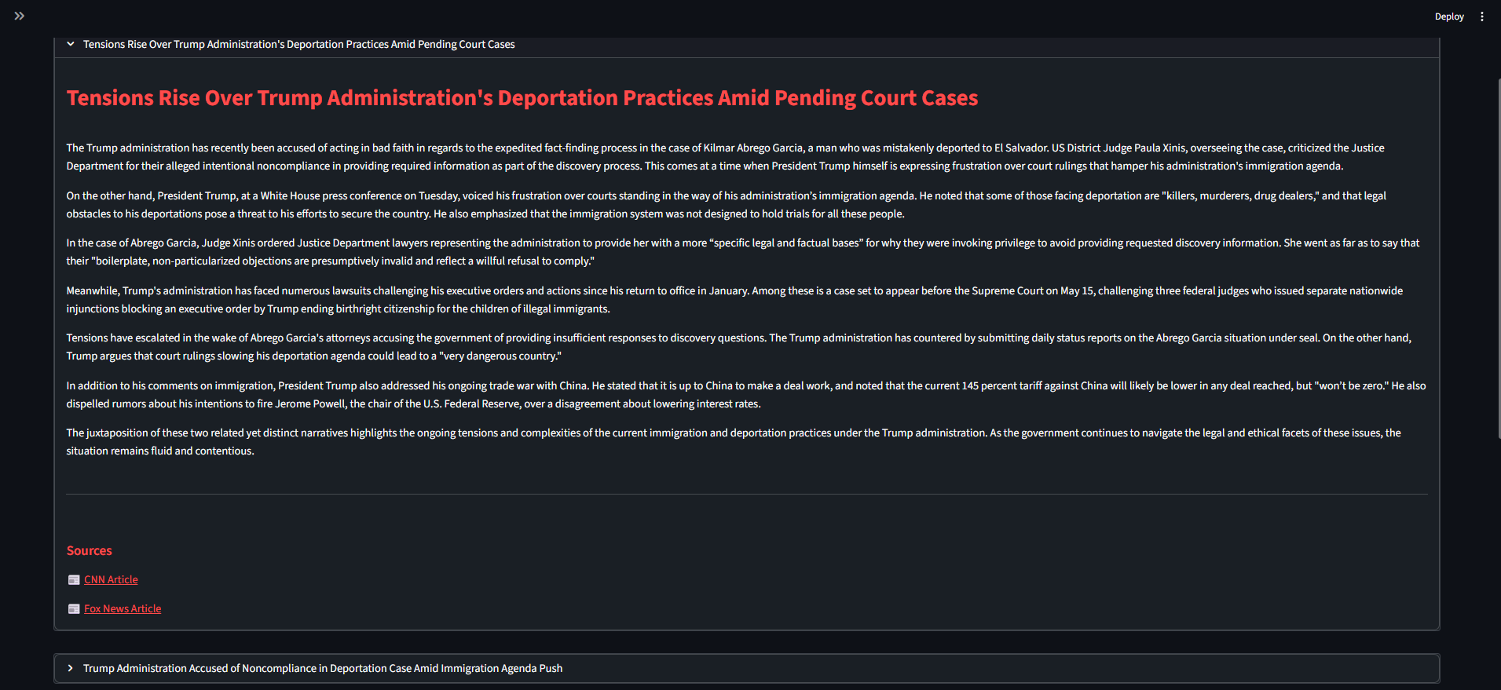Click the red Sources heading
The width and height of the screenshot is (1501, 690).
89,551
